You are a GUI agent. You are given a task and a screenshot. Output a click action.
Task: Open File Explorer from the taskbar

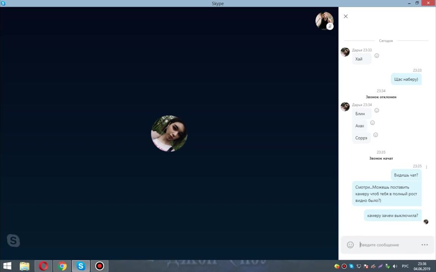[25, 266]
